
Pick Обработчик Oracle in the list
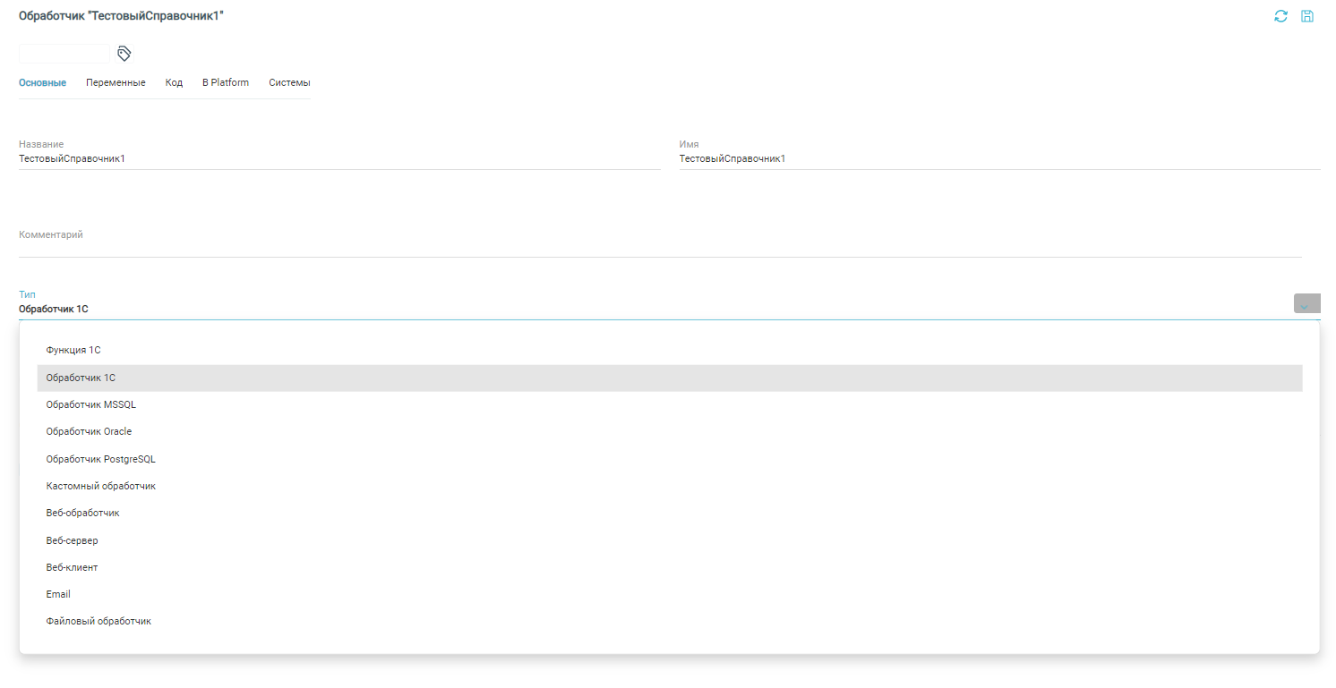pyautogui.click(x=89, y=431)
